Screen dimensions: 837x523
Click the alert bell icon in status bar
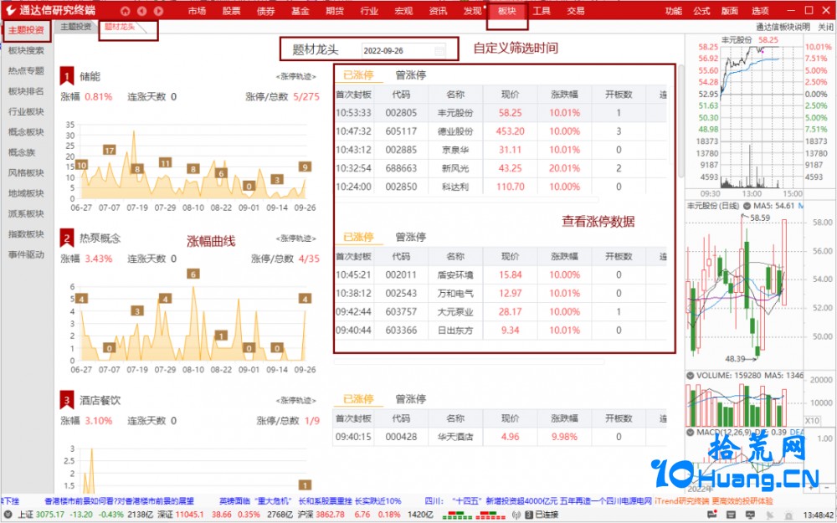pyautogui.click(x=788, y=515)
